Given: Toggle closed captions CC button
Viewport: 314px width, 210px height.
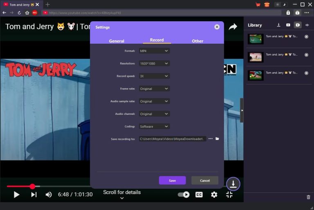Looking at the screenshot, I should (x=199, y=194).
